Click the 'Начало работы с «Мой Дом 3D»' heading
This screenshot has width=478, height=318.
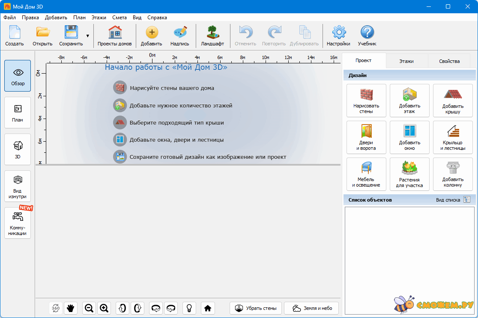166,67
